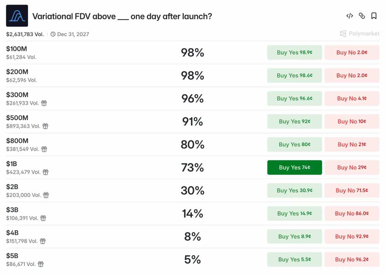Click the market title Variational FDV
This screenshot has height=274, width=385.
[122, 16]
